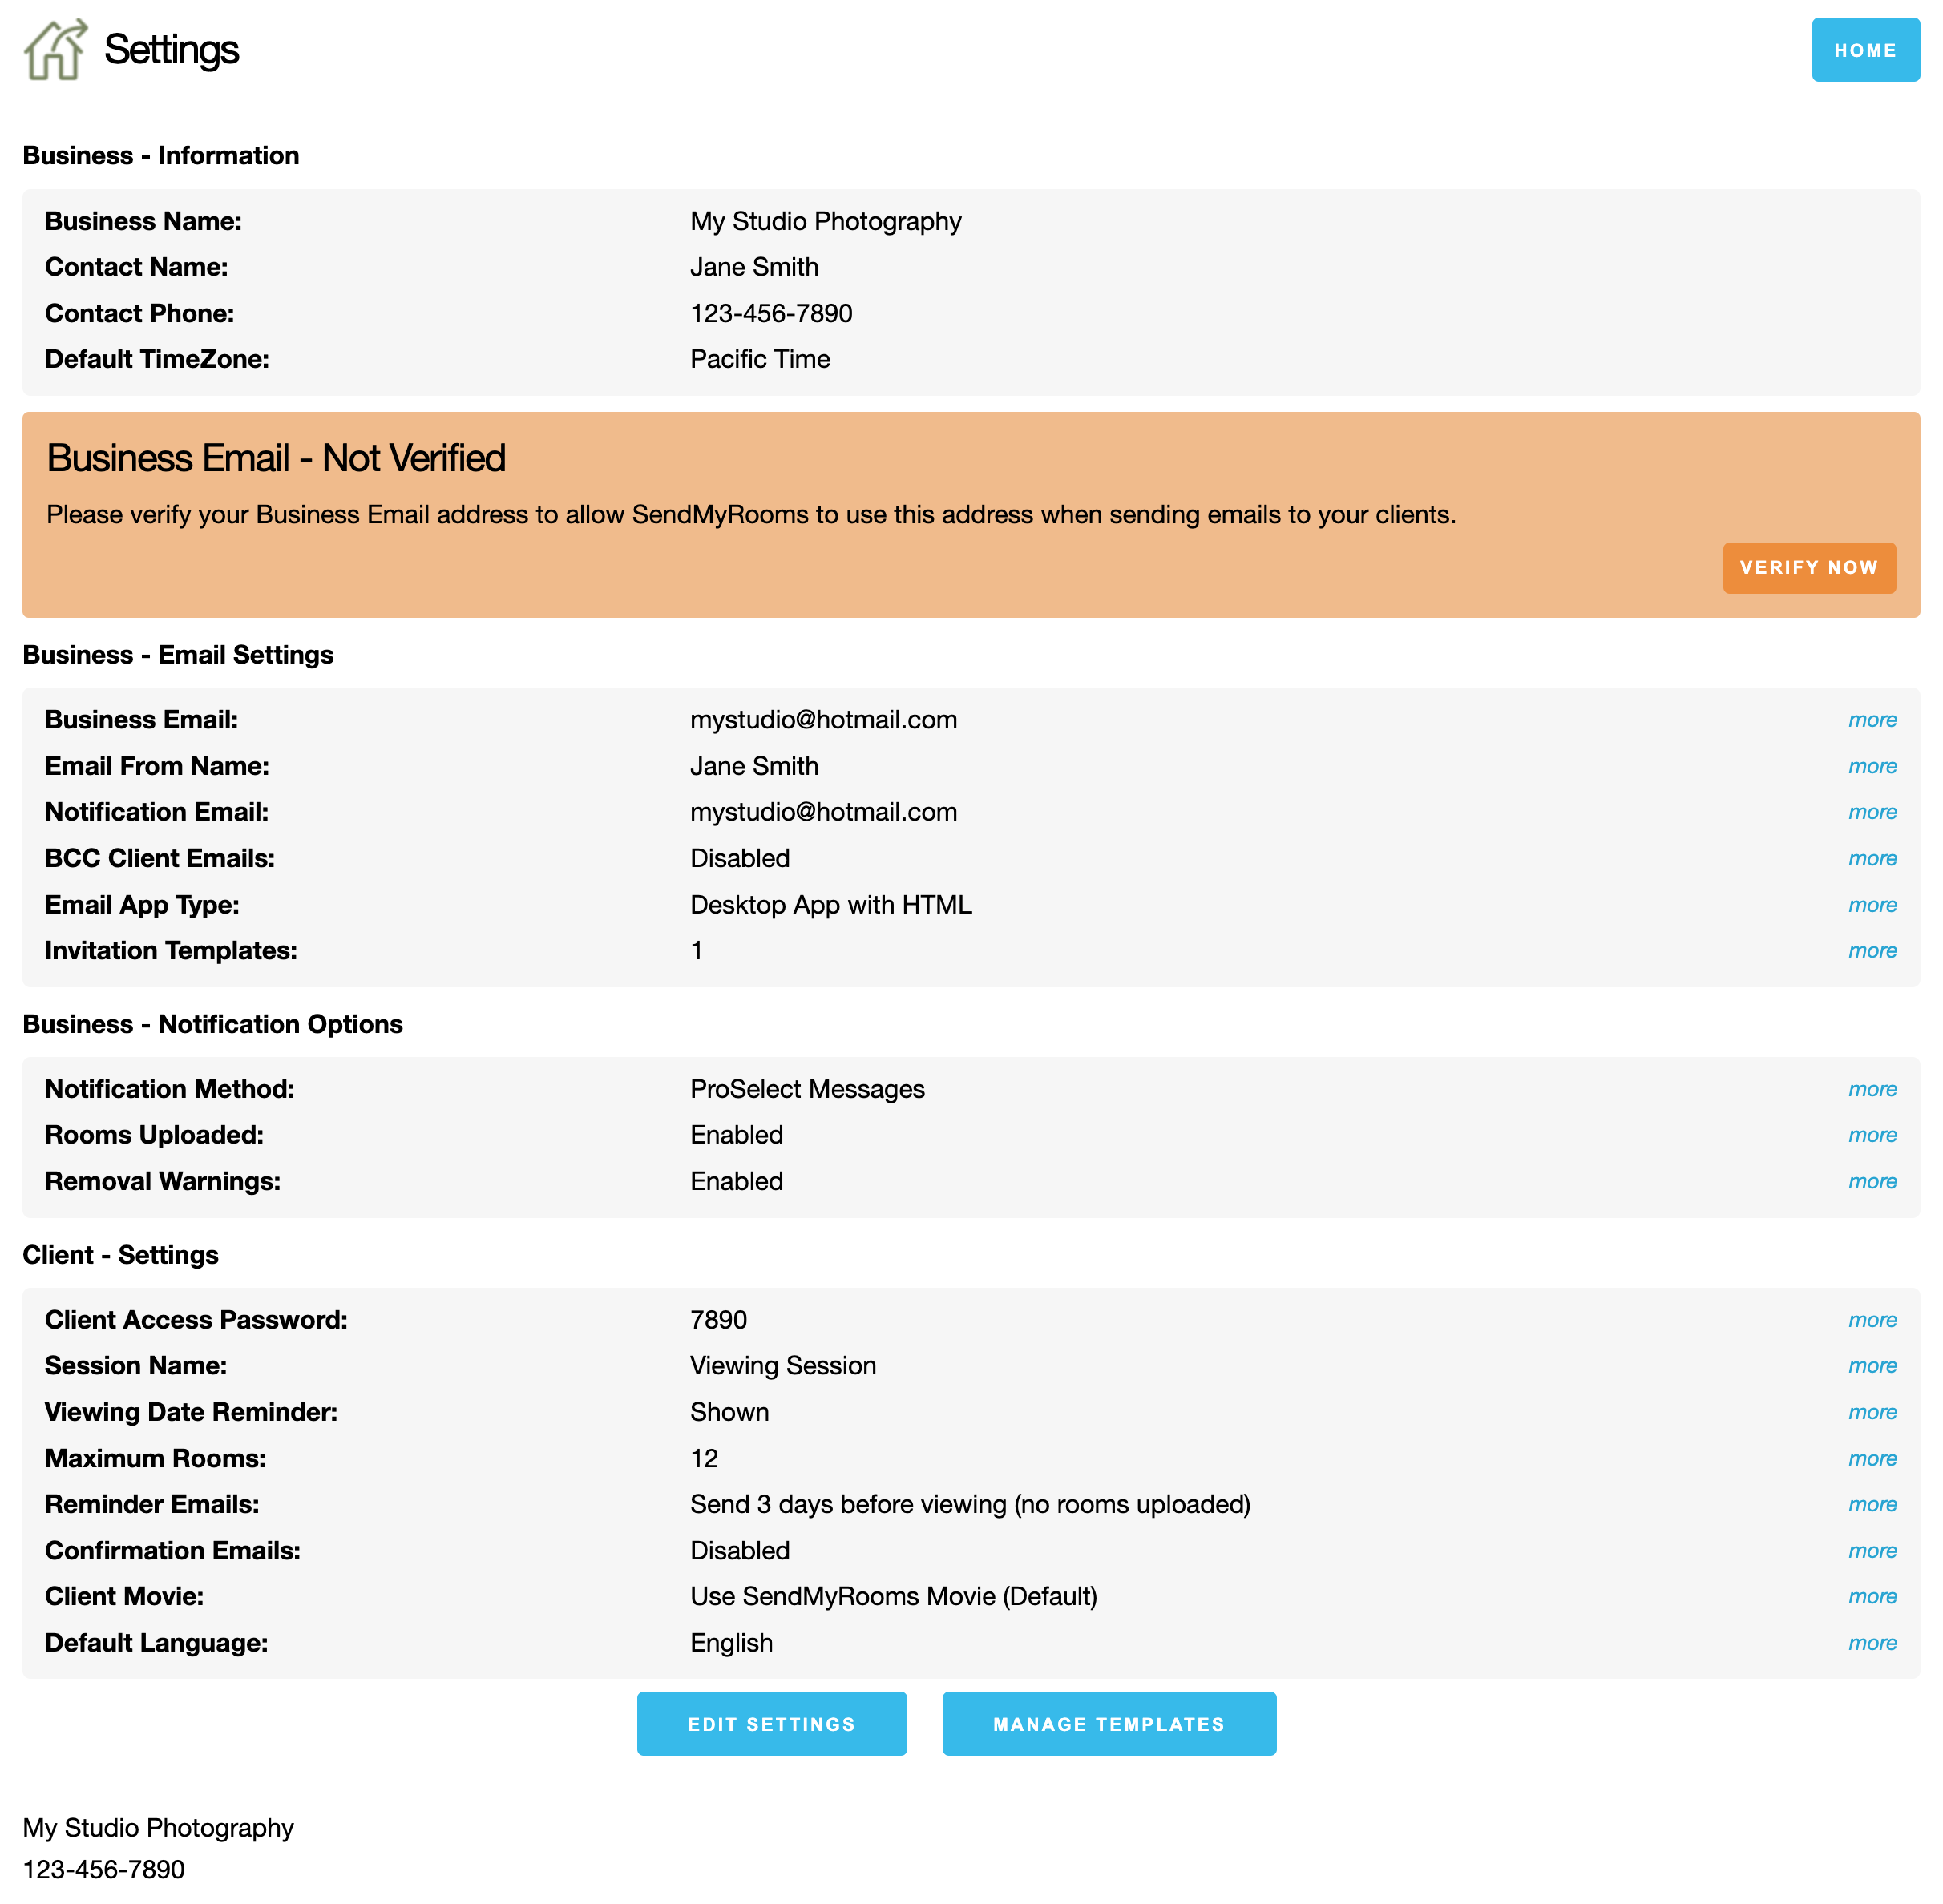Click more beside Client Access Password

click(1871, 1320)
